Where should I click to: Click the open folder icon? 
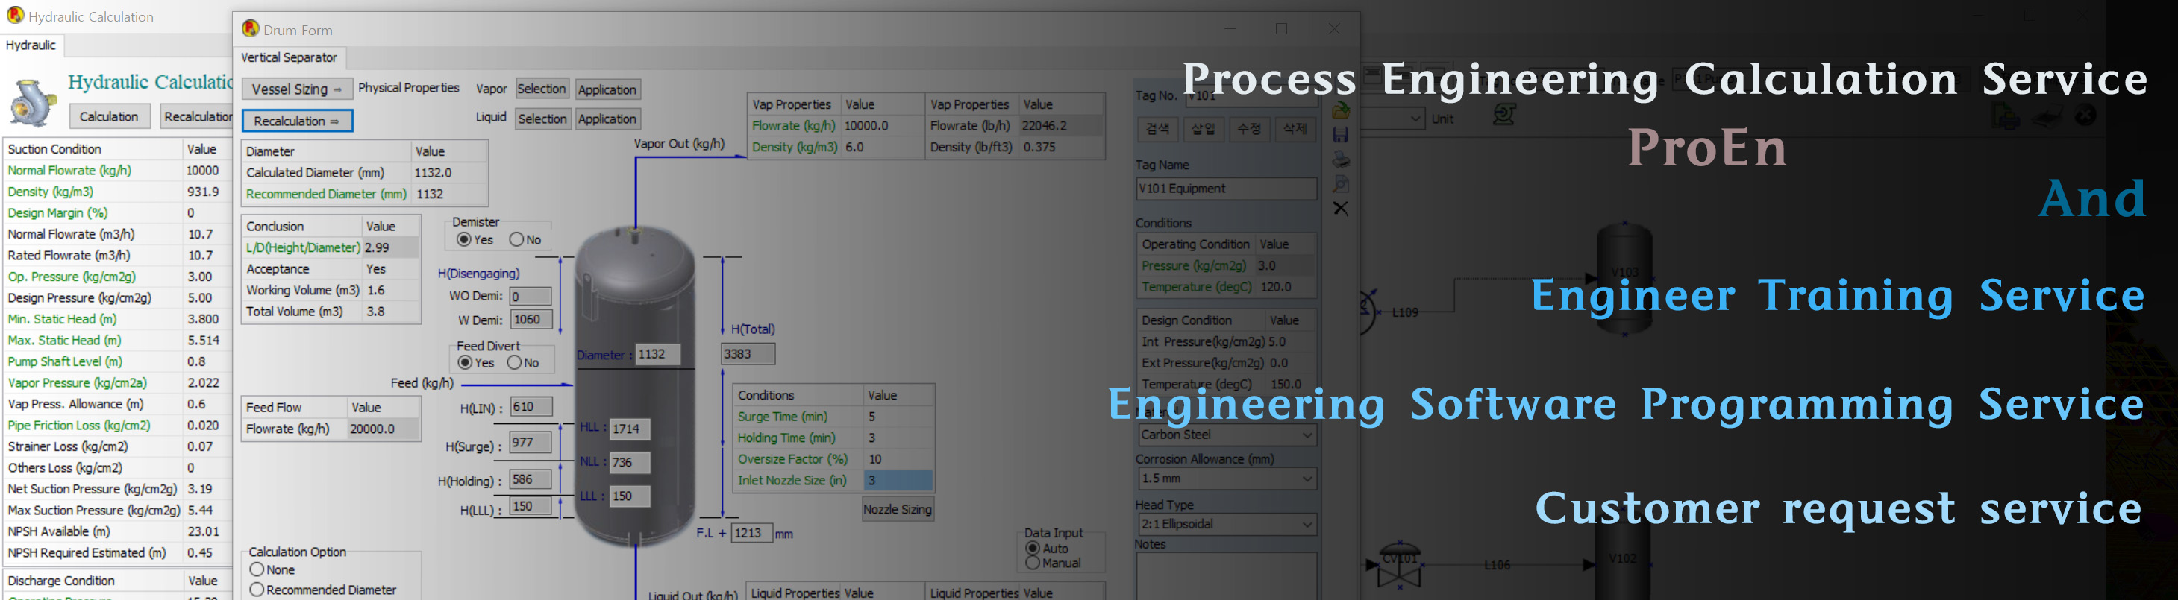[x=1340, y=110]
